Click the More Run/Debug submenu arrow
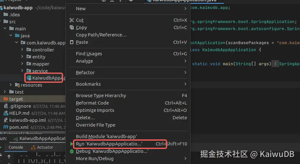Screen dimensions: 300x164 [x=185, y=159]
